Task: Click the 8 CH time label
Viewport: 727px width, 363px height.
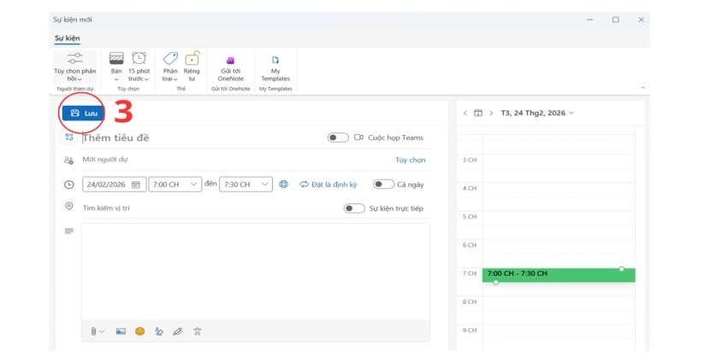Action: 470,302
